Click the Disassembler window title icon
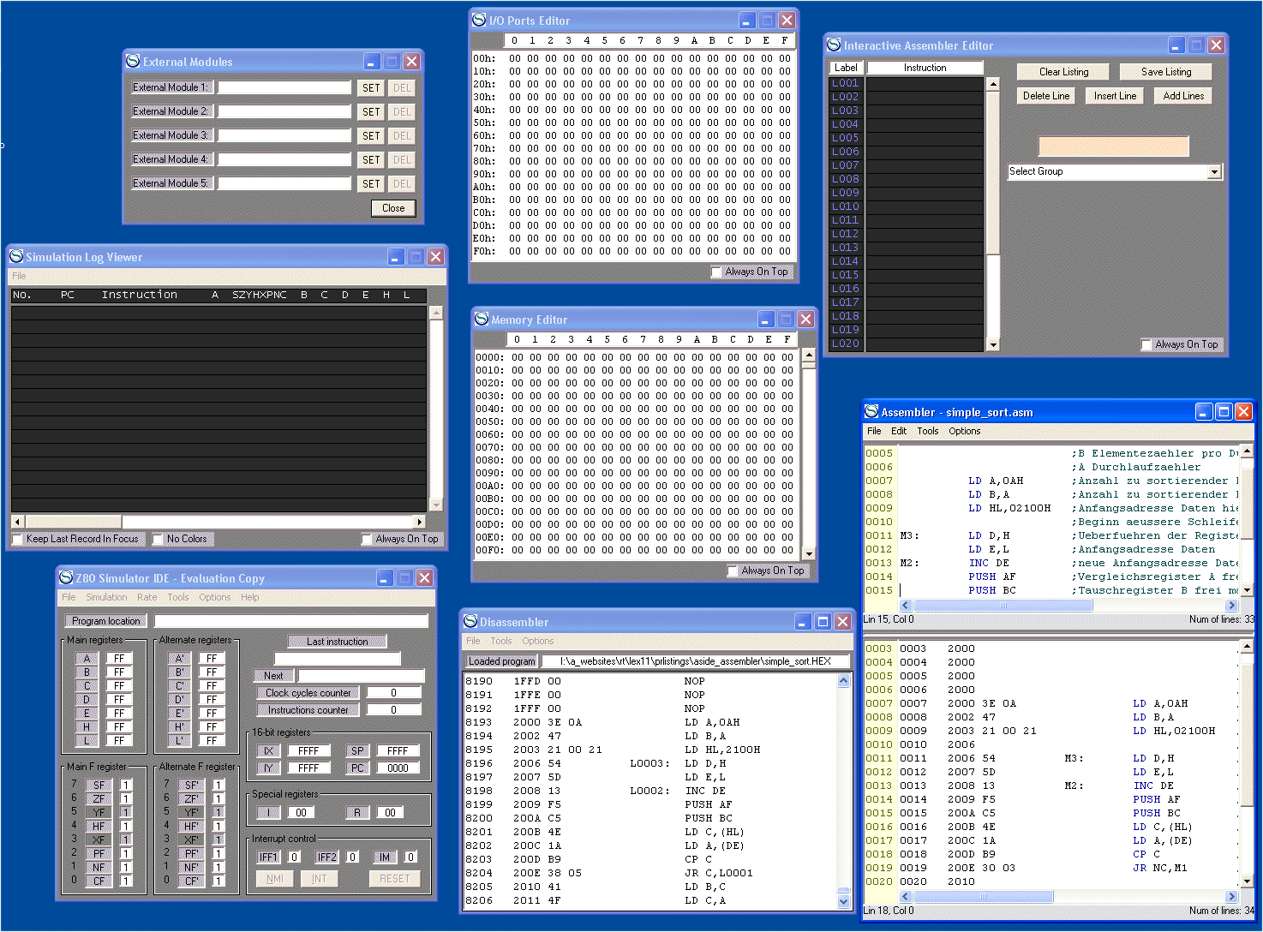 (x=470, y=622)
